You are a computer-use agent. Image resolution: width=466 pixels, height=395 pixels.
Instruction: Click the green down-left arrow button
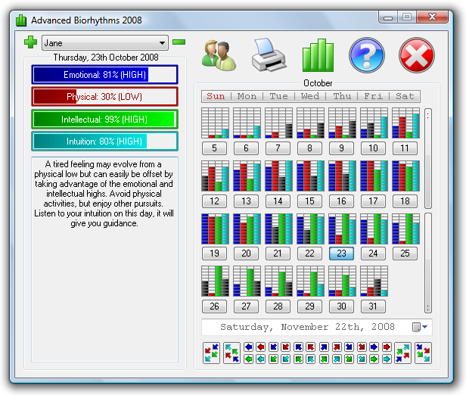tap(273, 359)
